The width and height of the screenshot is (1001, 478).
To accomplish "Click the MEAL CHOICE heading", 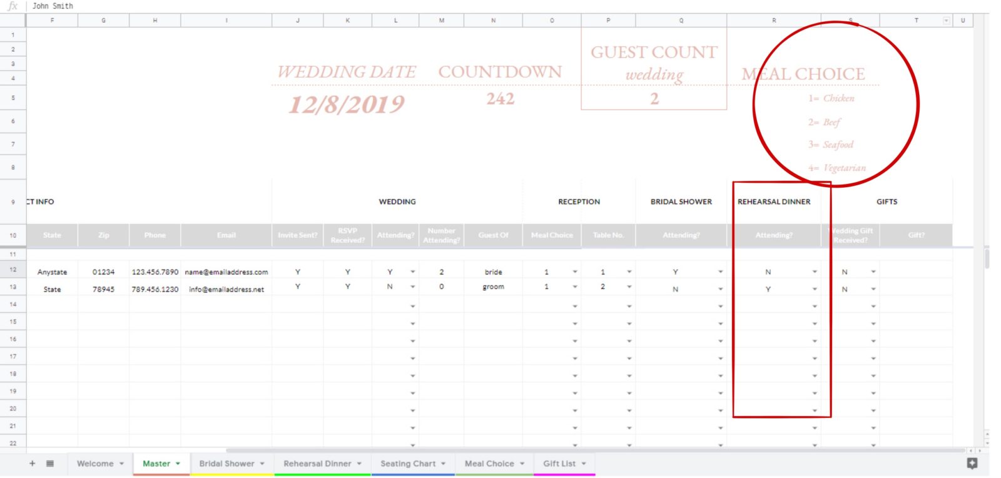I will tap(803, 74).
